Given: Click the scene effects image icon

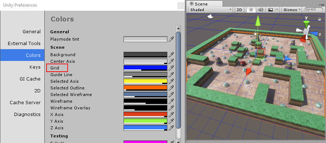Looking at the screenshot, I should pos(270,10).
